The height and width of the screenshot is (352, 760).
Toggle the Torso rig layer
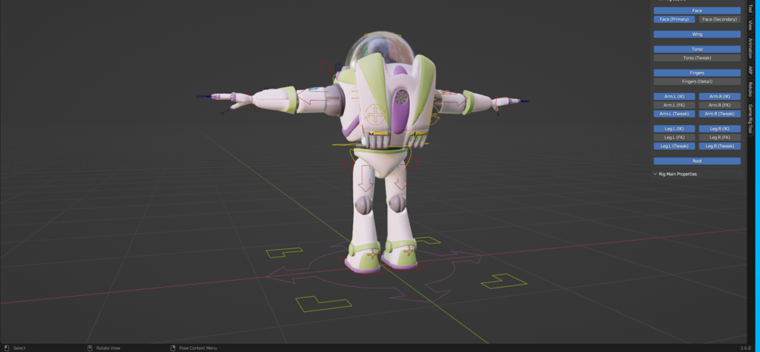point(697,49)
